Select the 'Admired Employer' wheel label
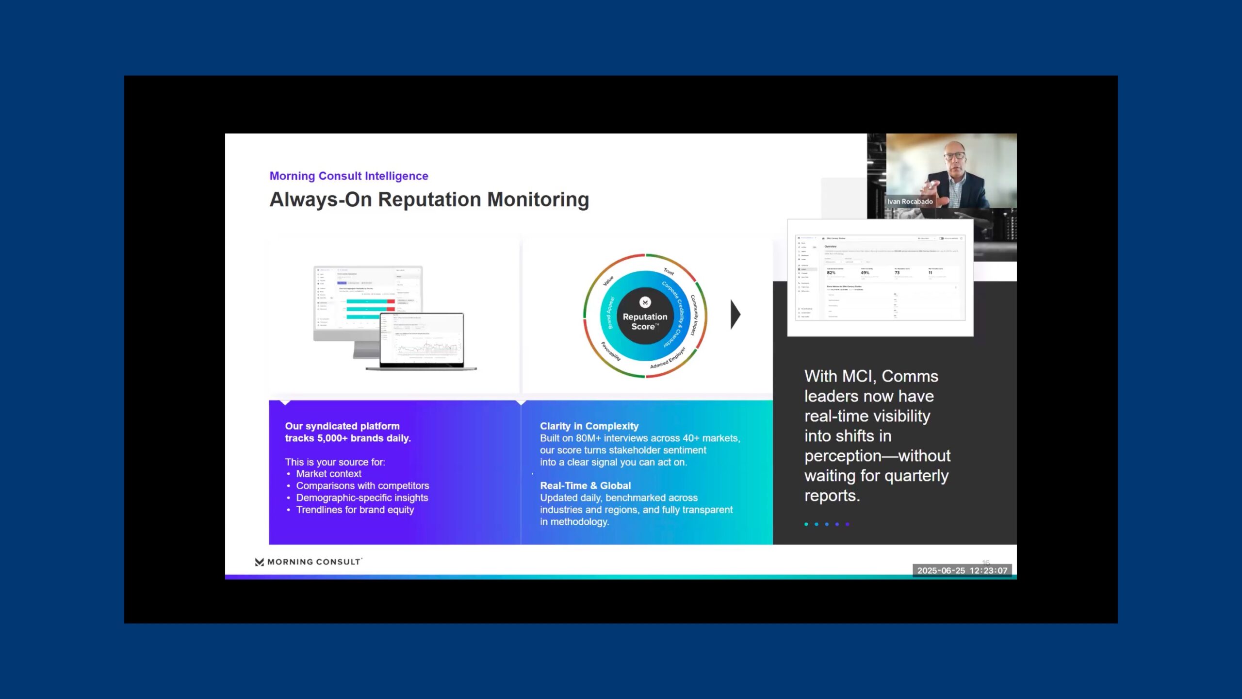The height and width of the screenshot is (699, 1242). [x=668, y=358]
